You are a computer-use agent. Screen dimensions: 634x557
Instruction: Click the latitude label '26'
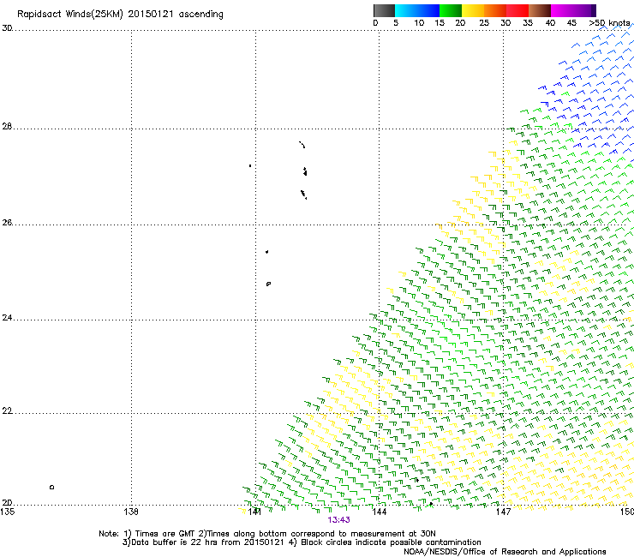click(x=7, y=223)
